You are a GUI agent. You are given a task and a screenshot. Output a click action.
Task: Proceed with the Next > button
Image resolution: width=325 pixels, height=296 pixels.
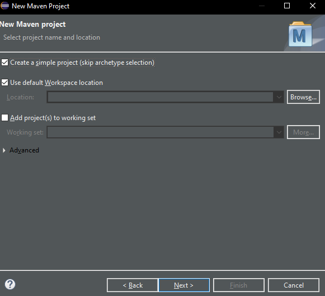184,285
